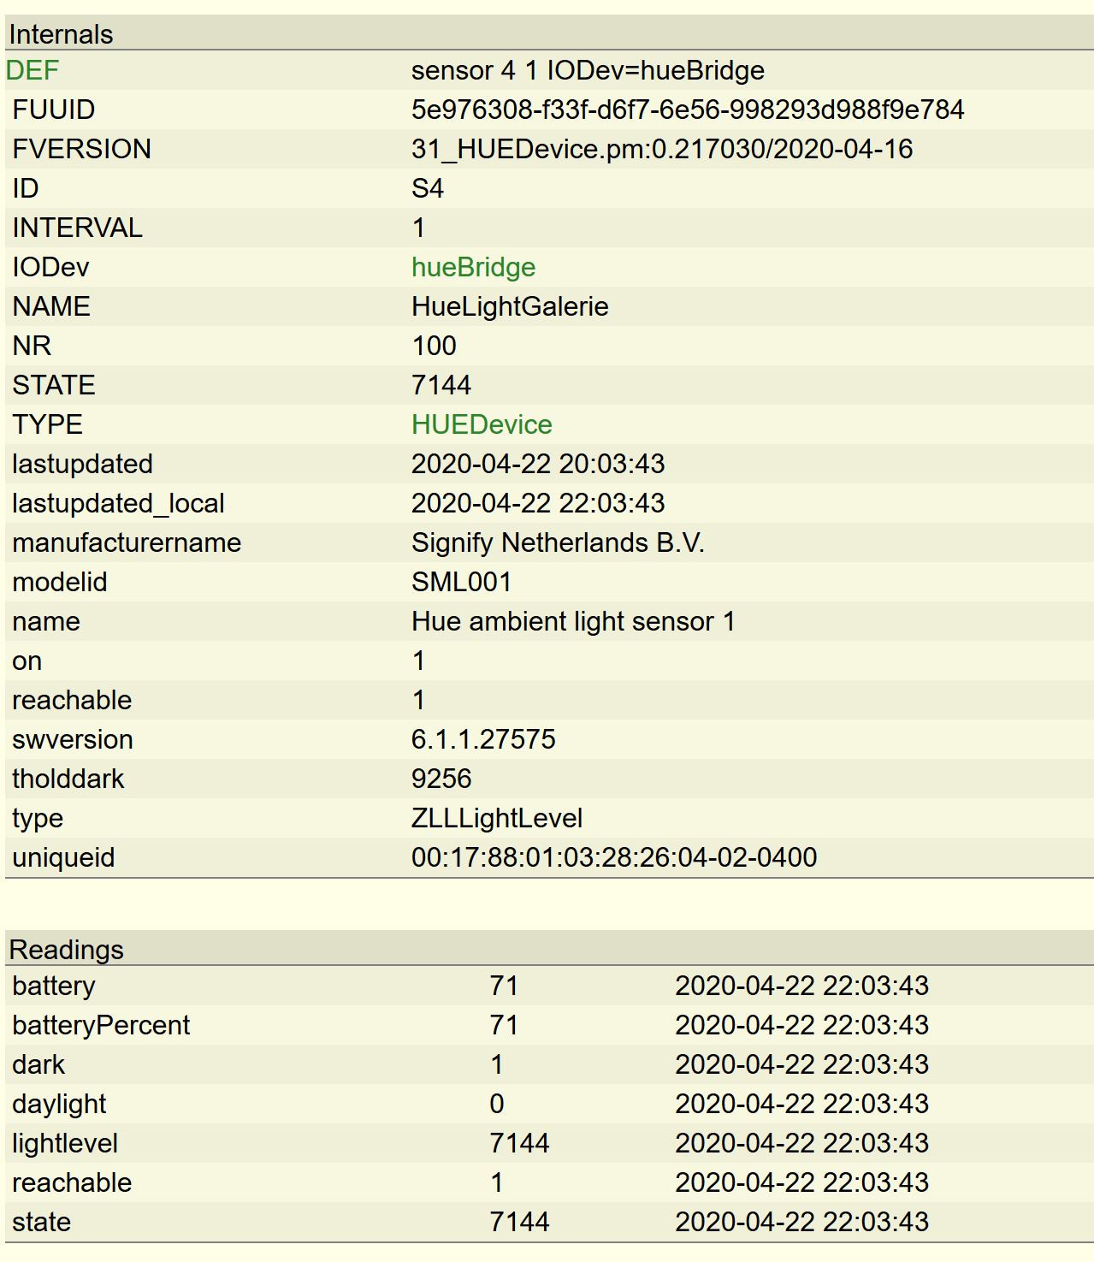Click the modelid value SML001
This screenshot has height=1262, width=1094.
(461, 582)
